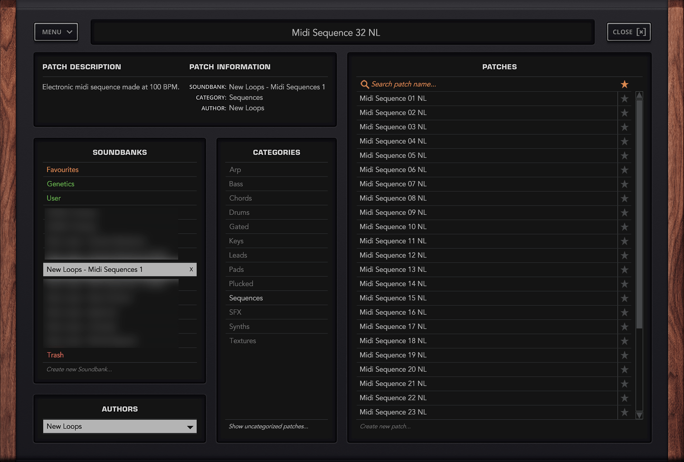Toggle favorite on Midi Sequence 18 NL
The width and height of the screenshot is (684, 462).
[624, 341]
